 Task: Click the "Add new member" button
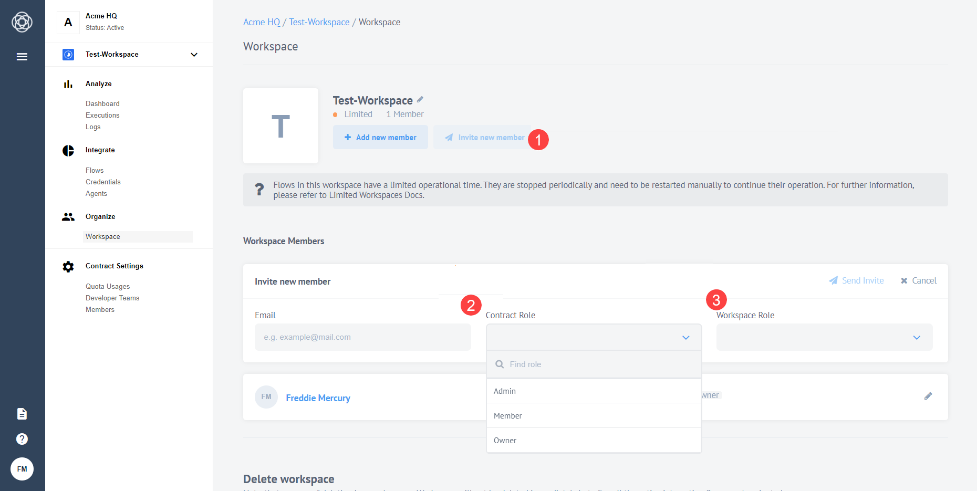380,137
